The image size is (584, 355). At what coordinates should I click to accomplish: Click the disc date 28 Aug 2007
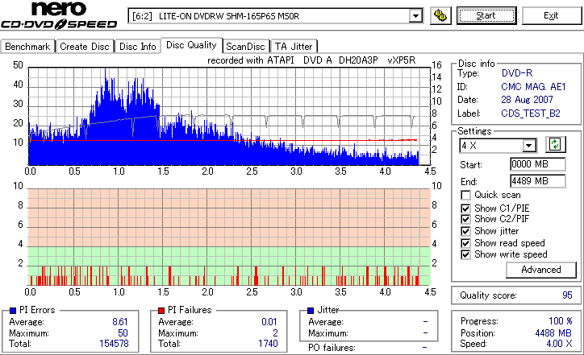coord(527,100)
